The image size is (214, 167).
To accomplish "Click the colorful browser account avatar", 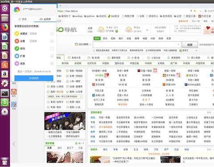I will (16, 10).
